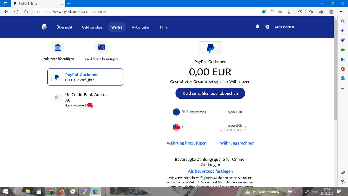Screen dimensions: 348x196
Task: Click the page vertical scrollbar thumb
Action: pos(336,70)
